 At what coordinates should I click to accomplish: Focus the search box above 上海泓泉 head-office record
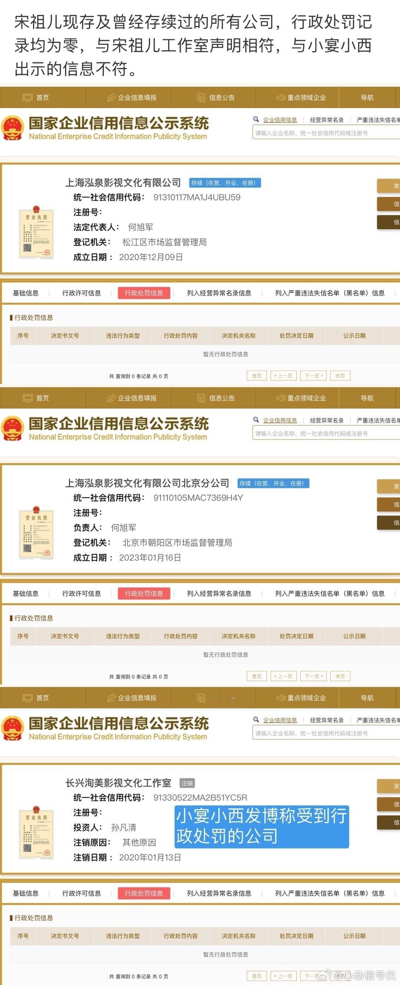pos(326,133)
